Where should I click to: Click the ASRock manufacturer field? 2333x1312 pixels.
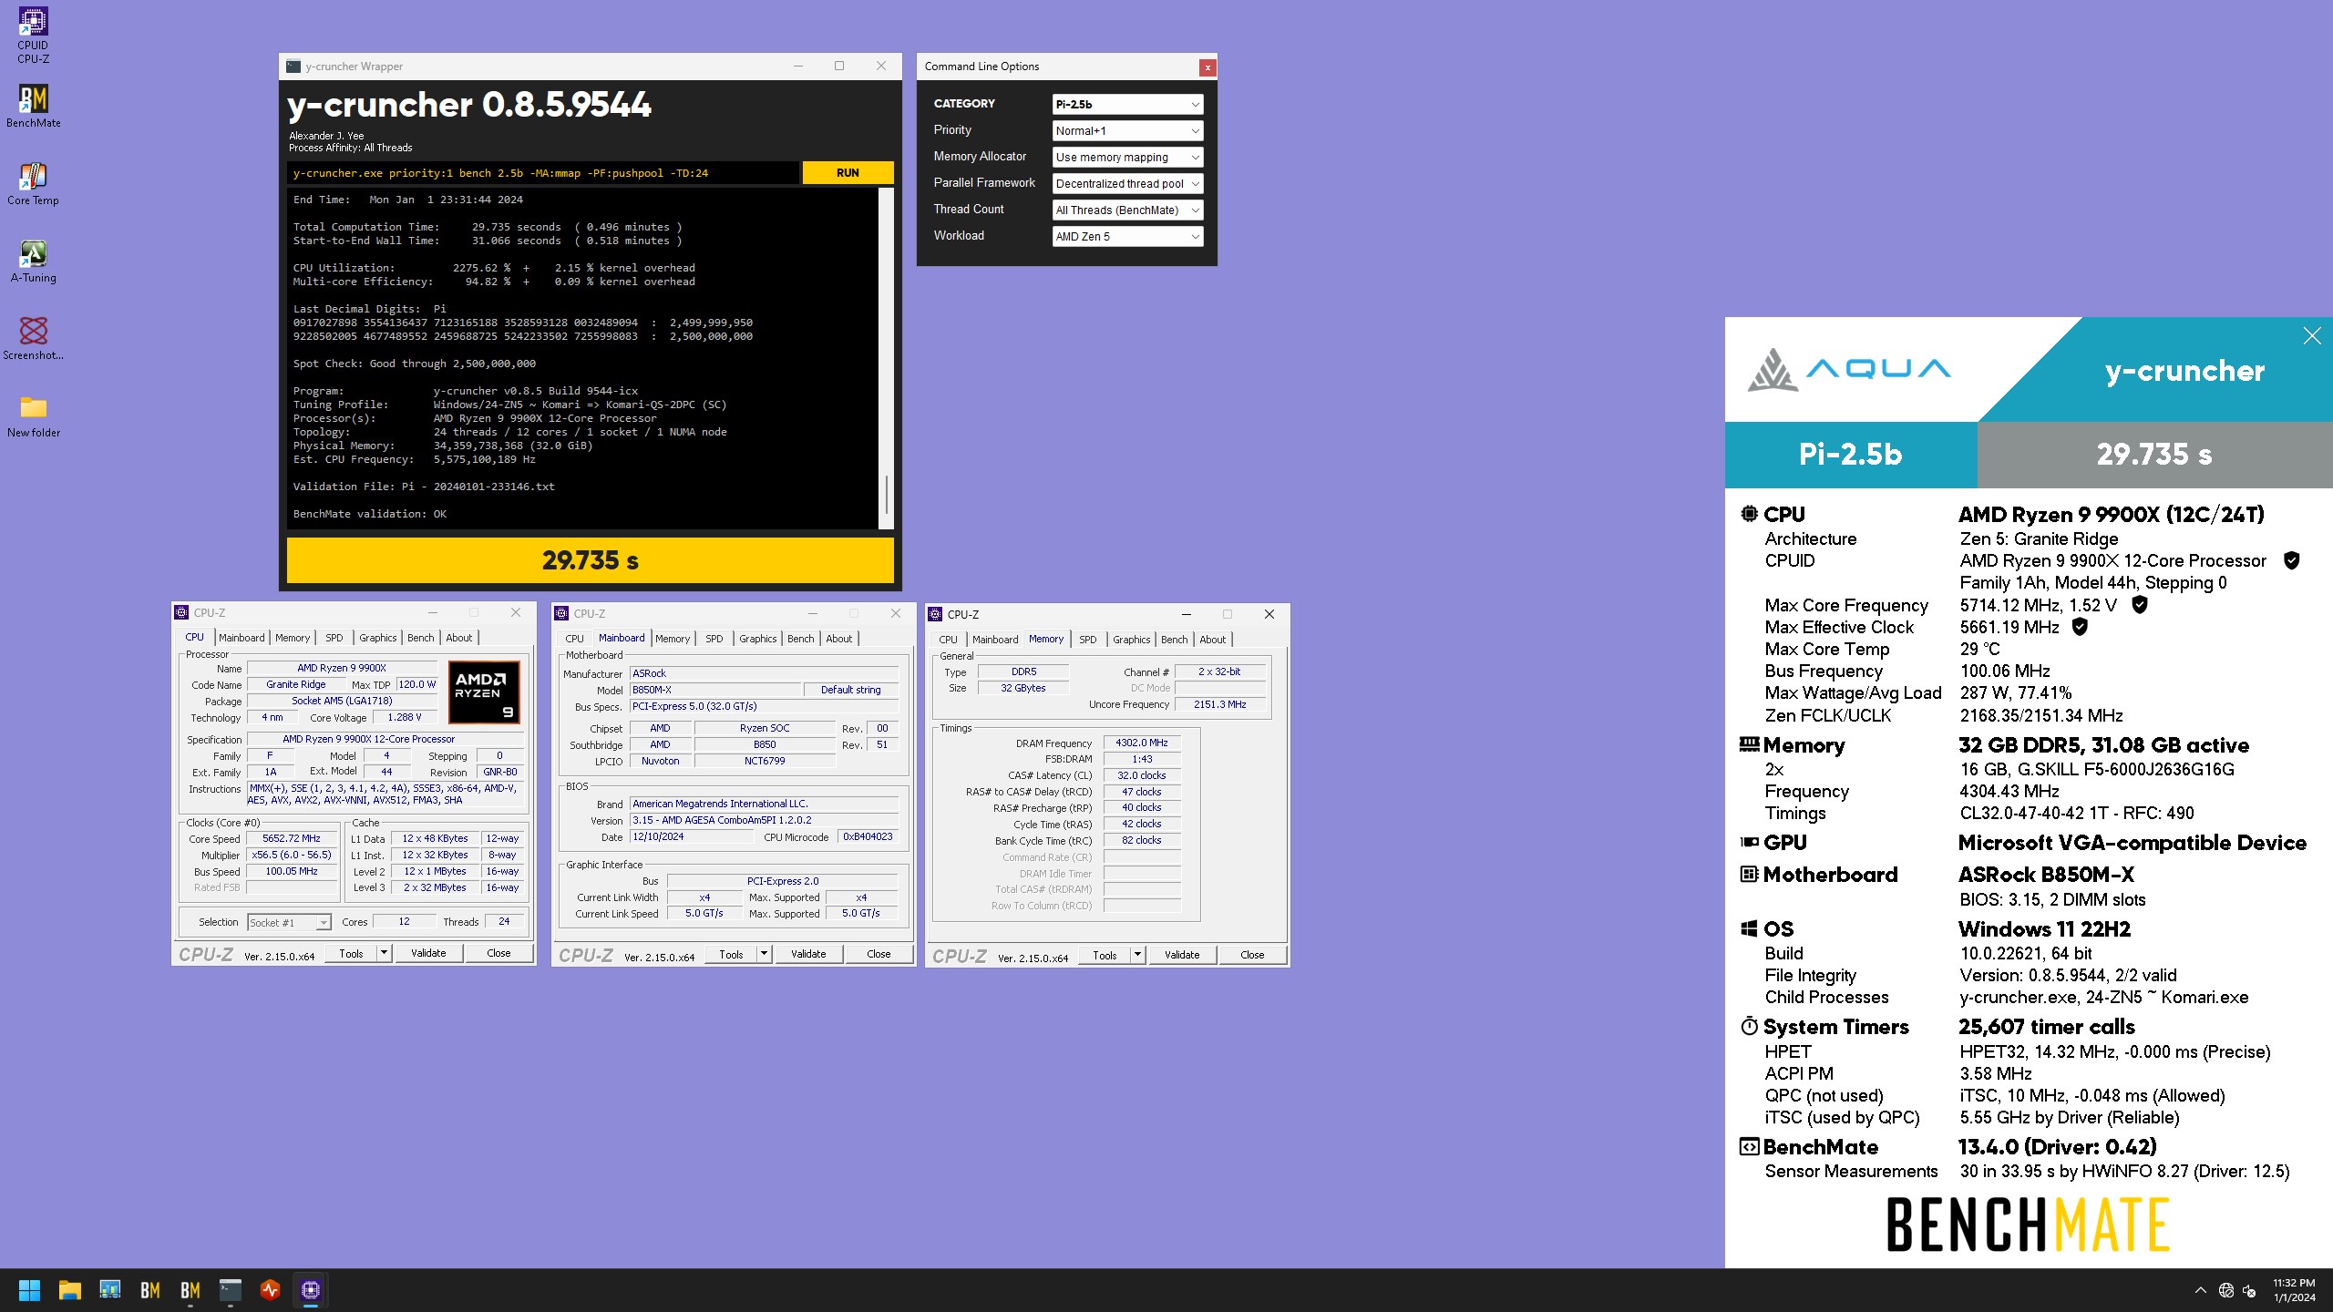coord(764,673)
